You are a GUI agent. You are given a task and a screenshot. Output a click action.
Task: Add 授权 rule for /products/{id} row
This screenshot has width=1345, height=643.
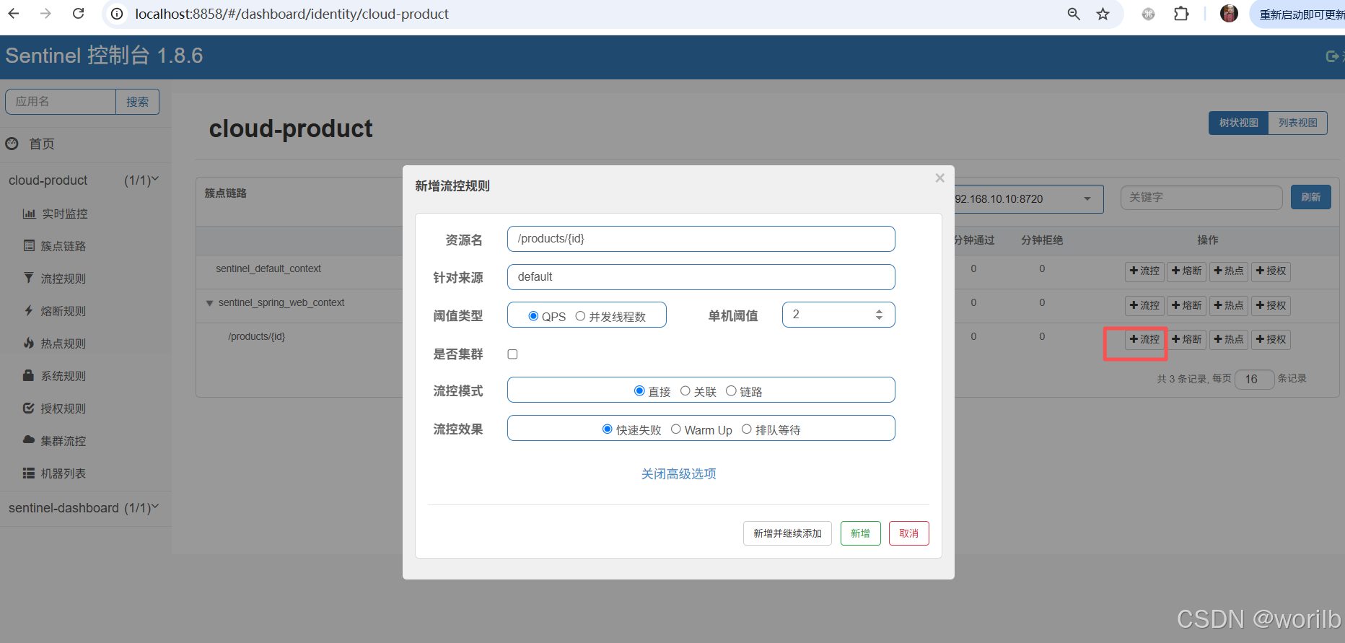coord(1271,339)
